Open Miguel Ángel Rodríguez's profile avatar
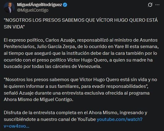The height and width of the screenshot is (131, 164). tap(9, 7)
